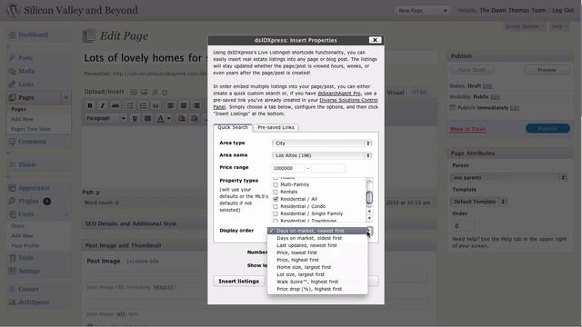Switch to Quick Search tab
Image resolution: width=582 pixels, height=327 pixels.
tap(233, 127)
